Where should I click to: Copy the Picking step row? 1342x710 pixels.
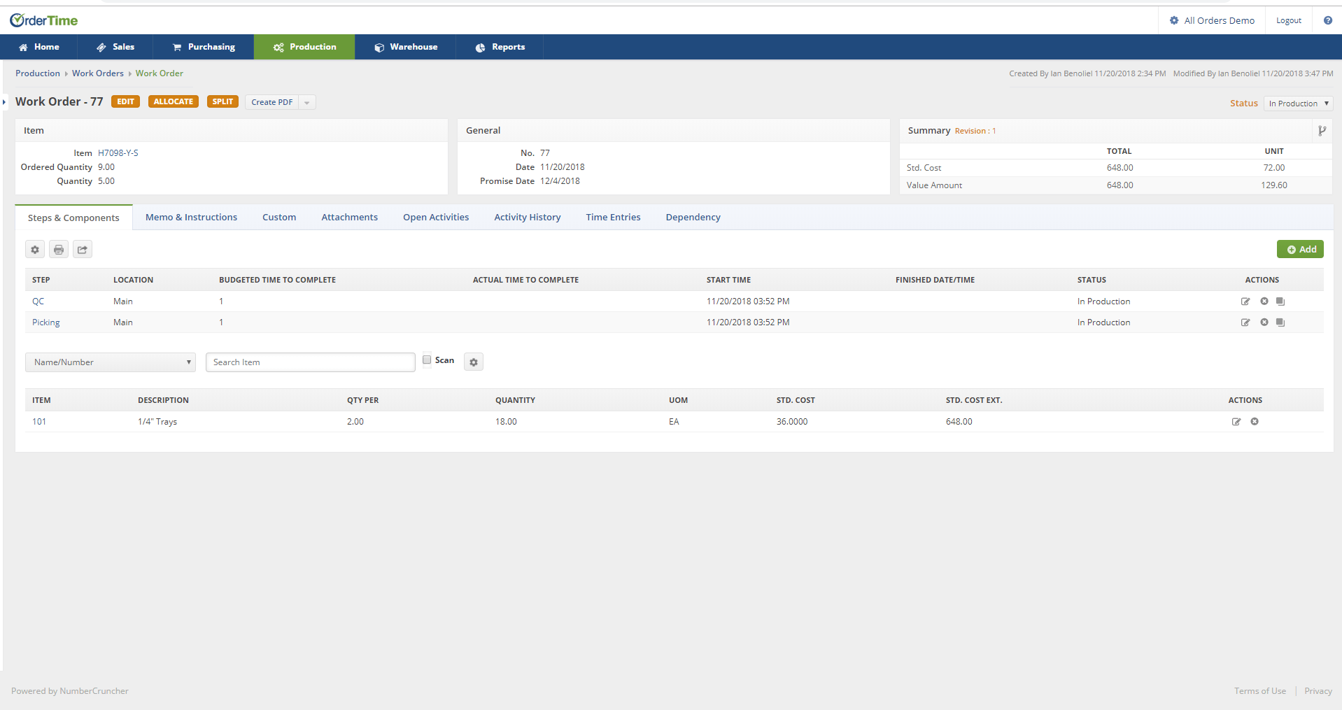[x=1280, y=322]
